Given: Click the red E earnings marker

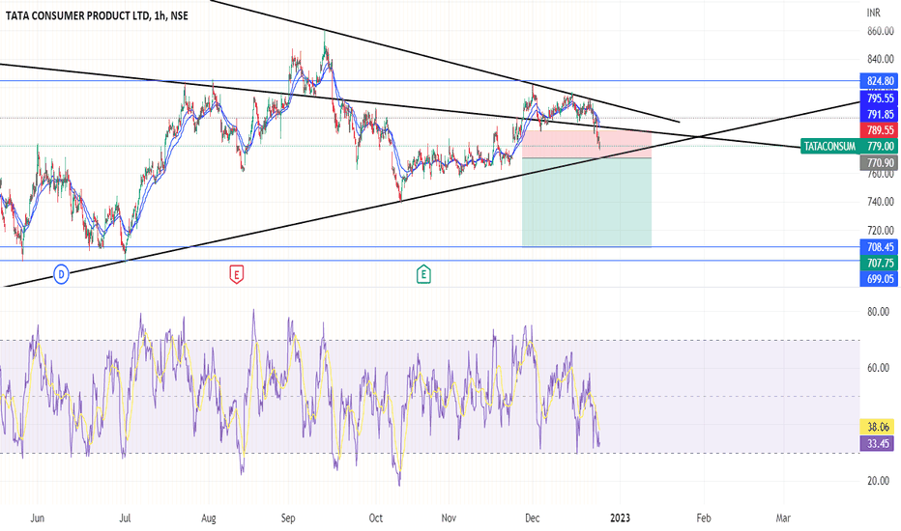Looking at the screenshot, I should (236, 274).
